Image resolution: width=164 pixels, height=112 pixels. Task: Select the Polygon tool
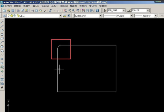[x=2, y=35]
